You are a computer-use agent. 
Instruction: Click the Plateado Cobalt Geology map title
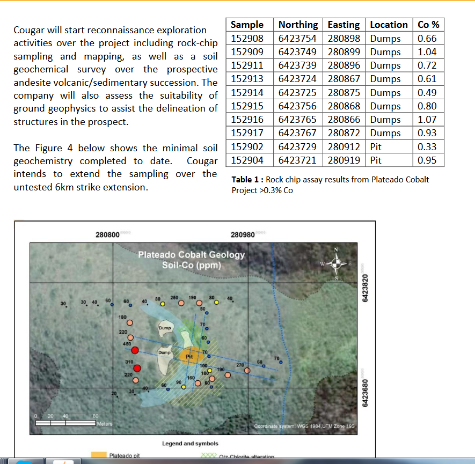(191, 260)
